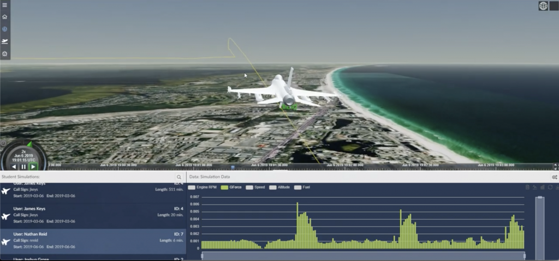Click the left handle of chart range slider
The width and height of the screenshot is (559, 261).
click(202, 256)
